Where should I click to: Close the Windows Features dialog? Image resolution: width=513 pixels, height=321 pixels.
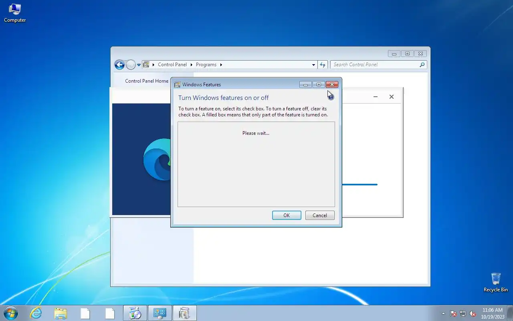[332, 85]
